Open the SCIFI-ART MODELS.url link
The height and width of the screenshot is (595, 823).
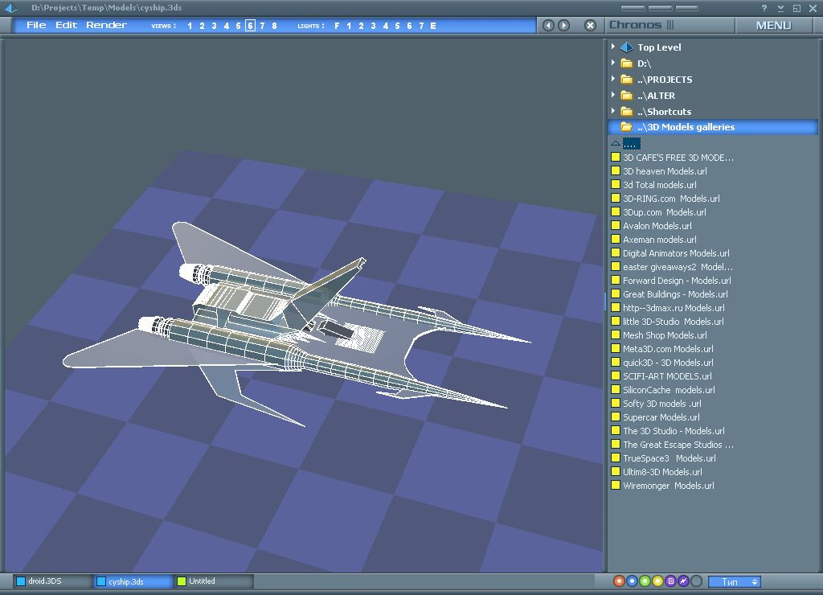[x=666, y=376]
